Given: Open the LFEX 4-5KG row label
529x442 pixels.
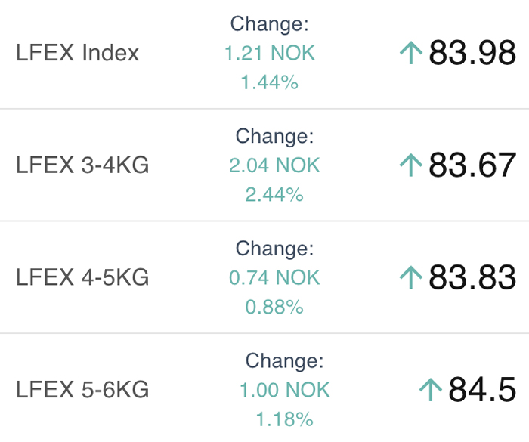Looking at the screenshot, I should (82, 277).
